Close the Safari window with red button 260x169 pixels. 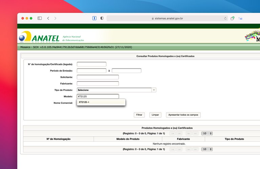[x=23, y=18]
